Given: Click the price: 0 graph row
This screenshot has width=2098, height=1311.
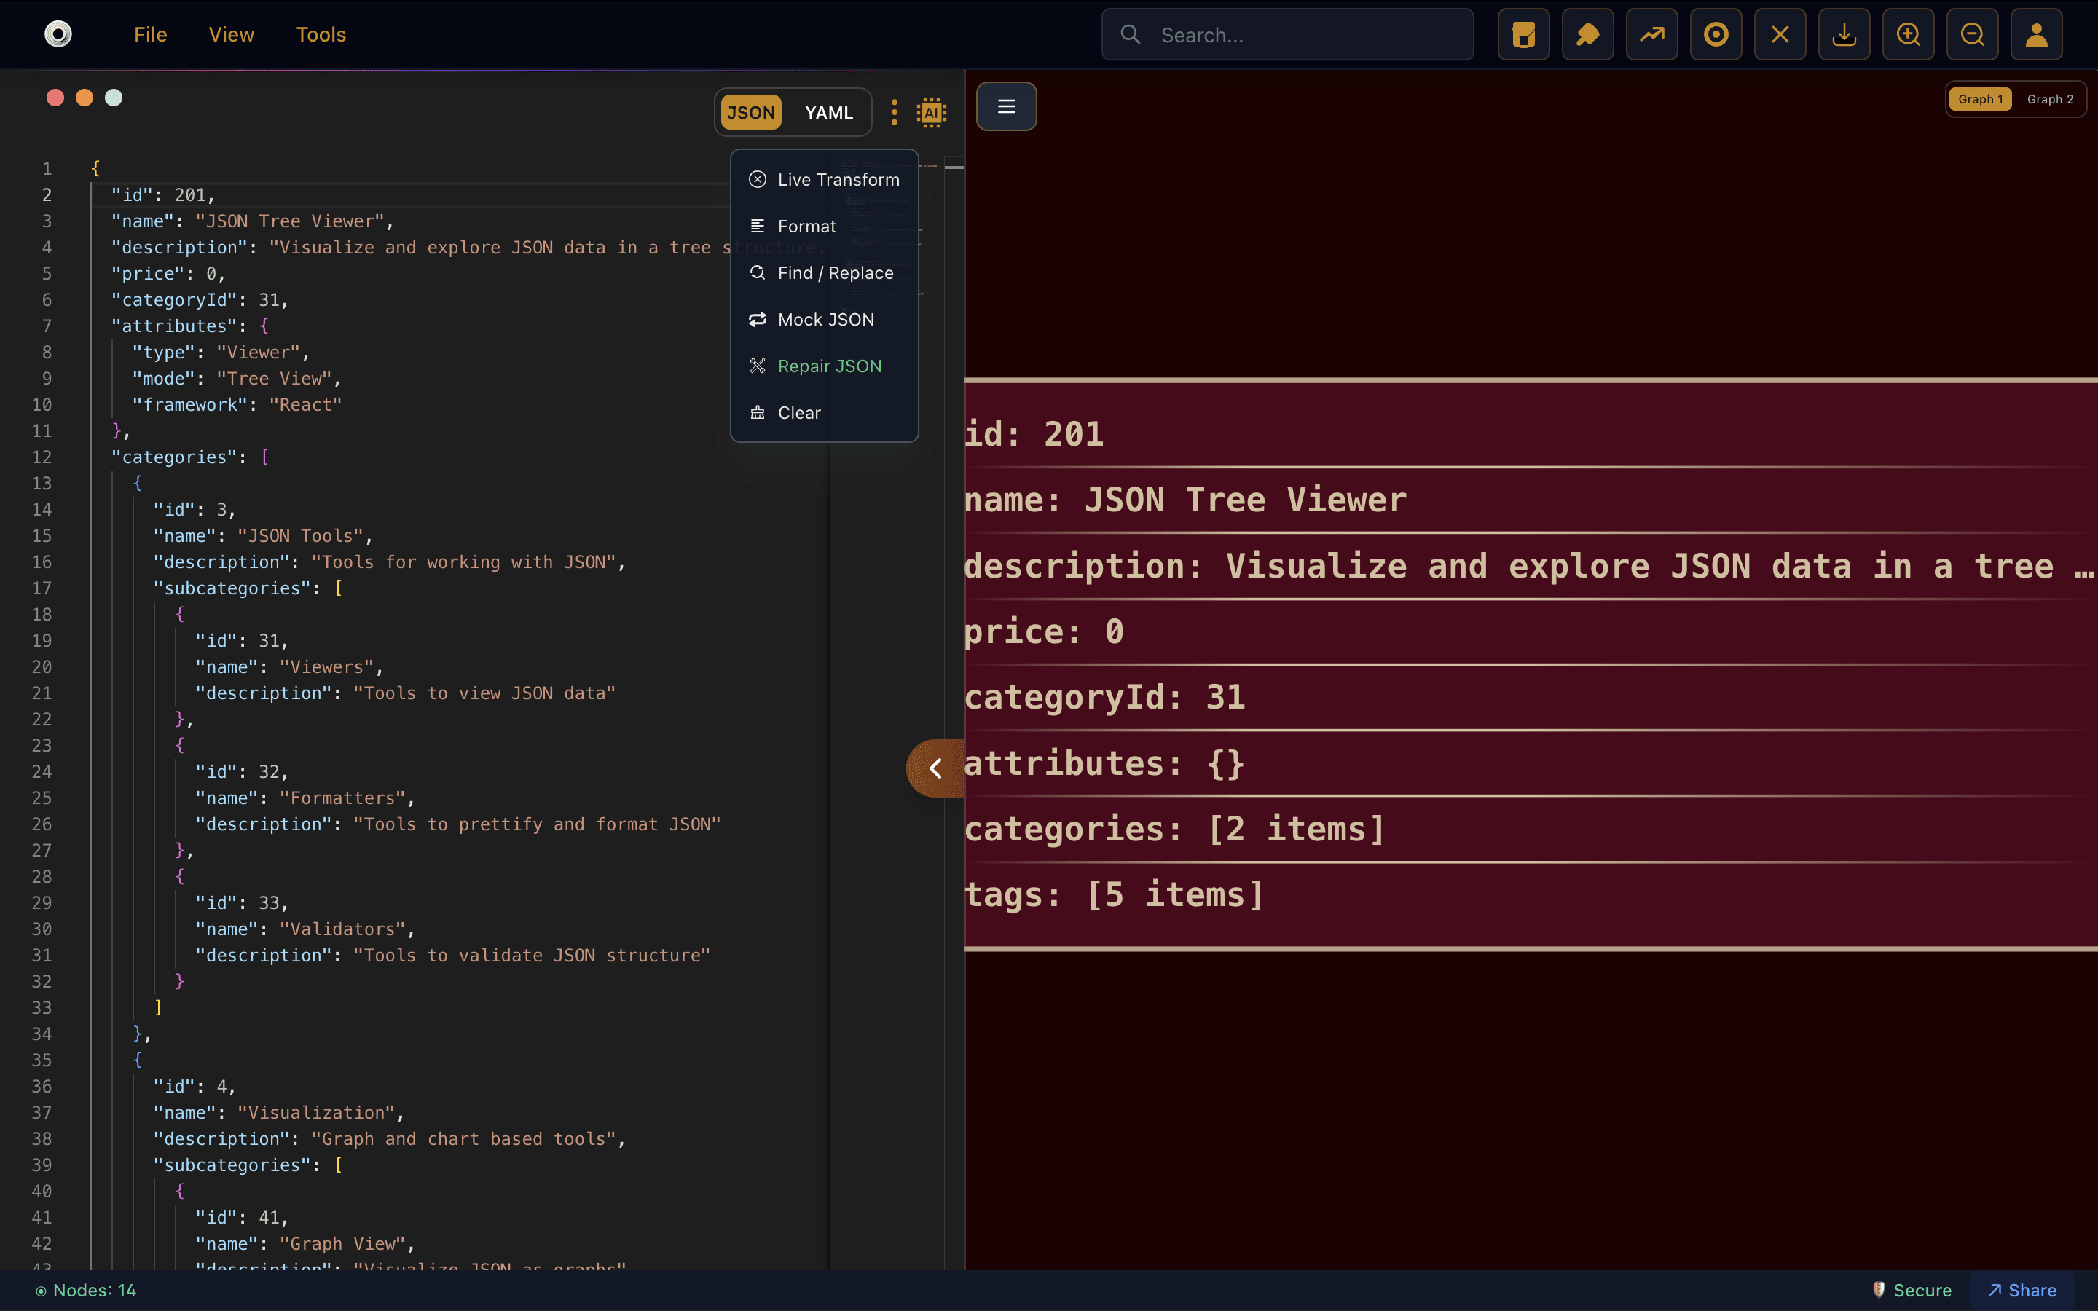Looking at the screenshot, I should pos(1531,631).
